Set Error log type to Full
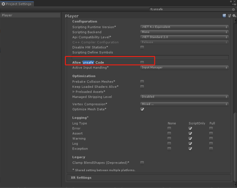 tap(211, 128)
